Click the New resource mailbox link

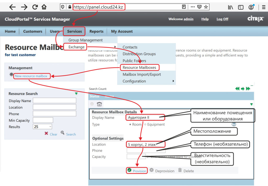coord(31,76)
